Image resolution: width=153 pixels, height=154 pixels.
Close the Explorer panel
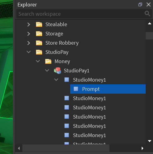tap(148, 5)
